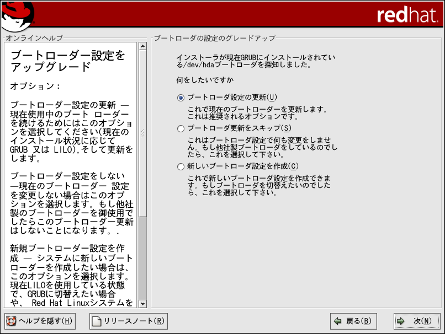Choose the ブートローダ更新をスキップ(S) radio button

tap(181, 128)
